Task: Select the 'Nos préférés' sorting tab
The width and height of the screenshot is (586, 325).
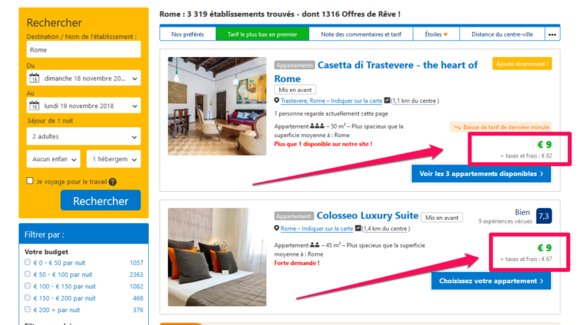Action: click(x=188, y=34)
